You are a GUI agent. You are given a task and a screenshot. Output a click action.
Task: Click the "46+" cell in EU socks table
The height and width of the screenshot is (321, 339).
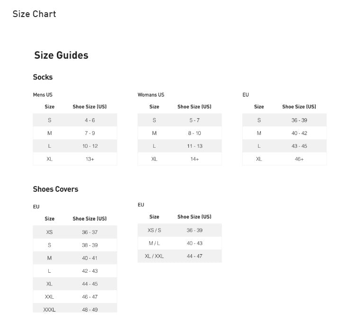299,159
